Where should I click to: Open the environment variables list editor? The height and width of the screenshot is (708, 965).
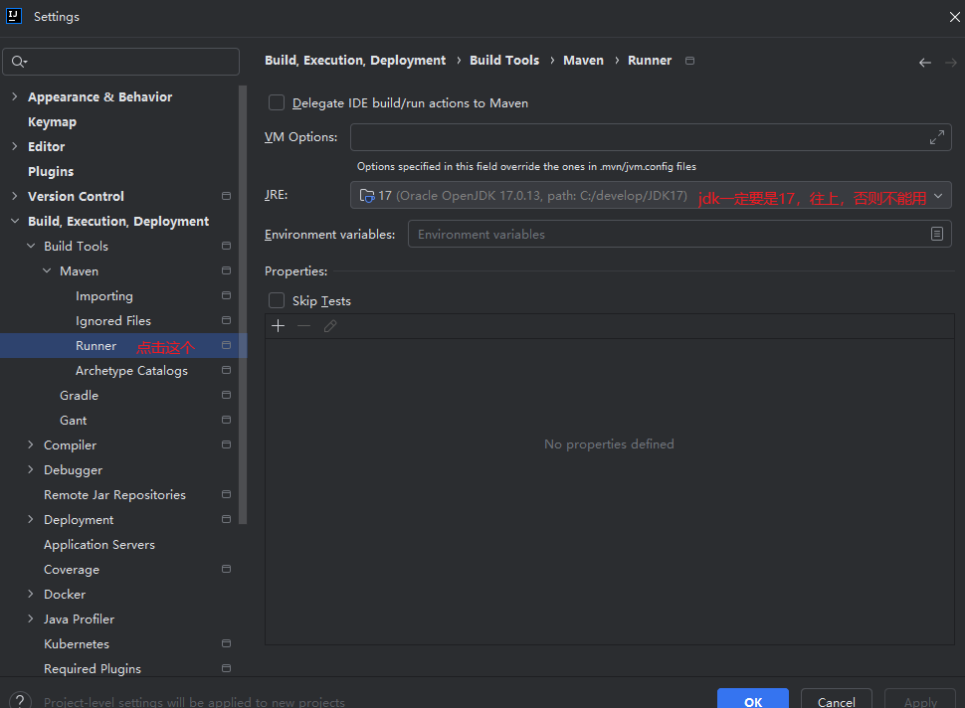[x=937, y=234]
